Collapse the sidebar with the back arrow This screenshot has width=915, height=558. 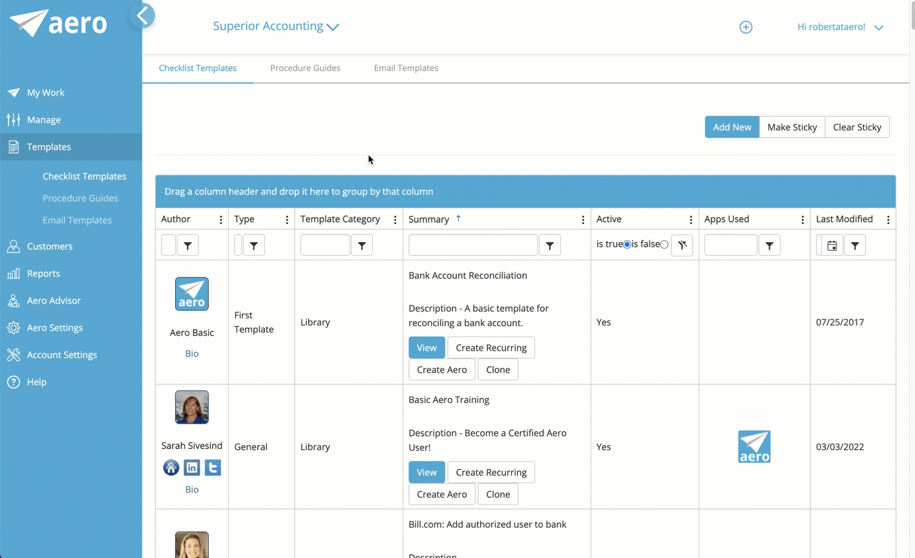[142, 15]
